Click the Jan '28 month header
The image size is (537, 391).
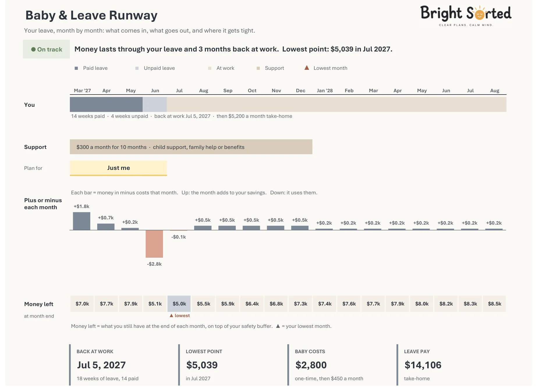coord(325,90)
